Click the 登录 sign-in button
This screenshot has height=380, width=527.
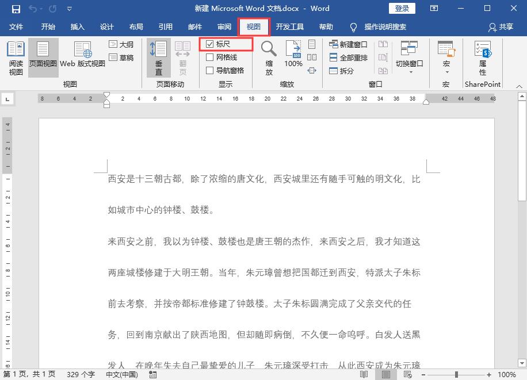[x=402, y=8]
